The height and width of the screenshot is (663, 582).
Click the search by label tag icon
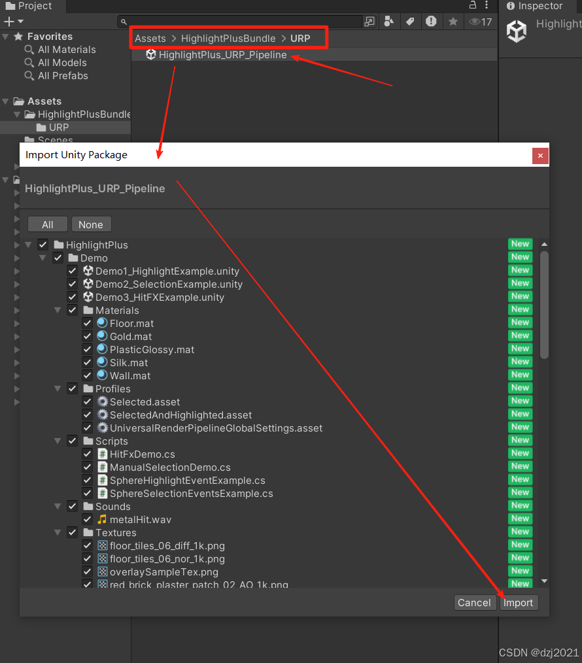410,22
